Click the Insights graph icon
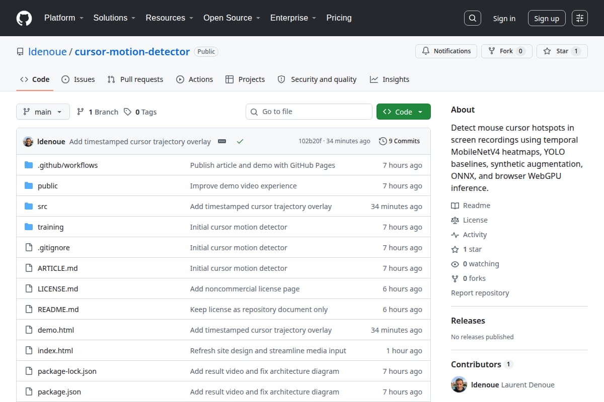 click(x=374, y=79)
